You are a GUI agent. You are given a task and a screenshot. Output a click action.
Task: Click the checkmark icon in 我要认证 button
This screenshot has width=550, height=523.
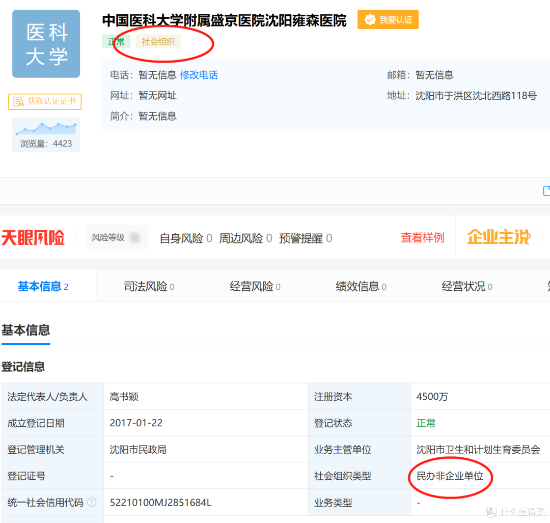(369, 20)
